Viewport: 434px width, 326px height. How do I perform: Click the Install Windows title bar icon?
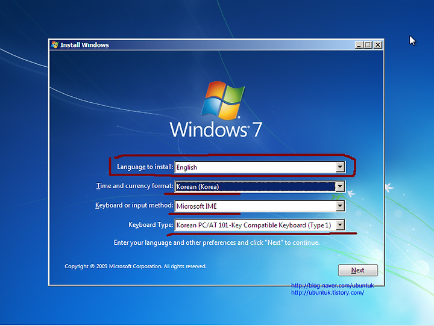pyautogui.click(x=54, y=45)
